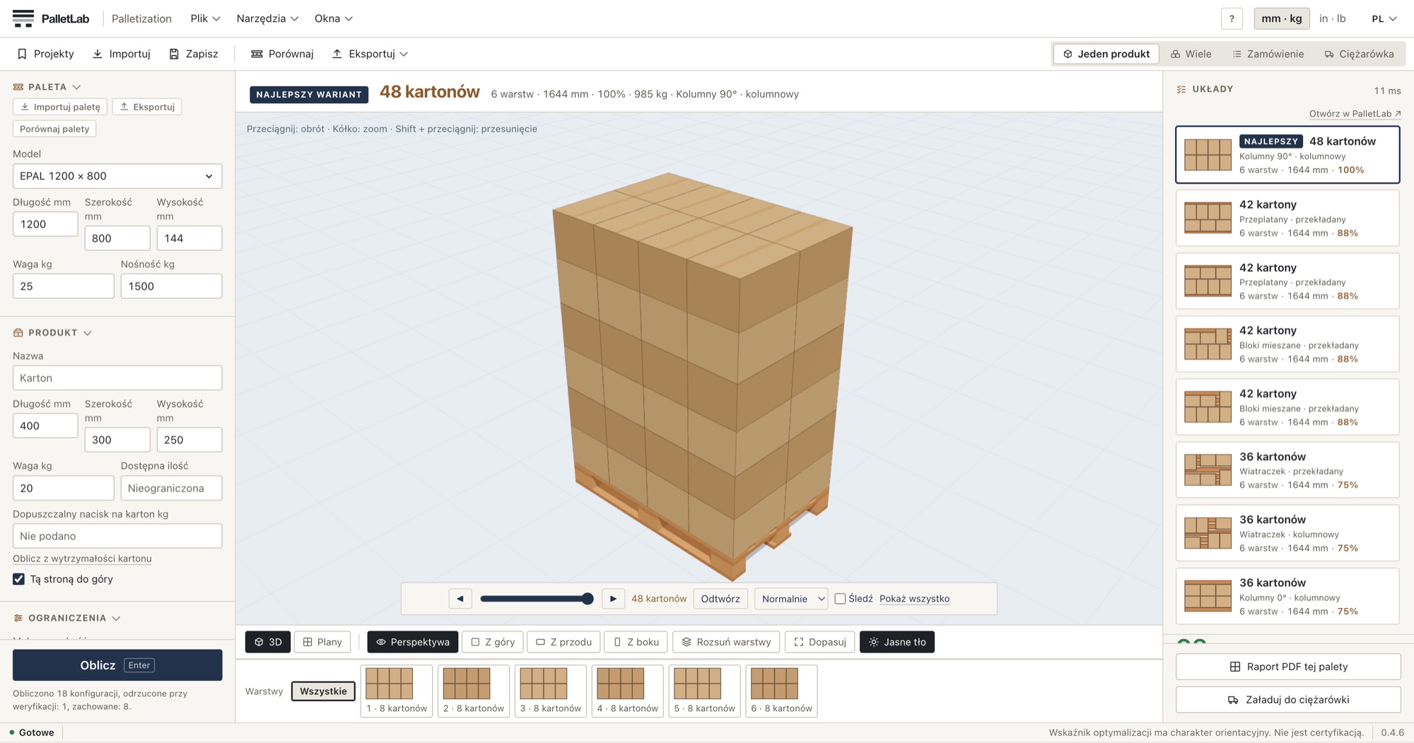Switch units to in · lb
This screenshot has width=1414, height=743.
pyautogui.click(x=1333, y=18)
